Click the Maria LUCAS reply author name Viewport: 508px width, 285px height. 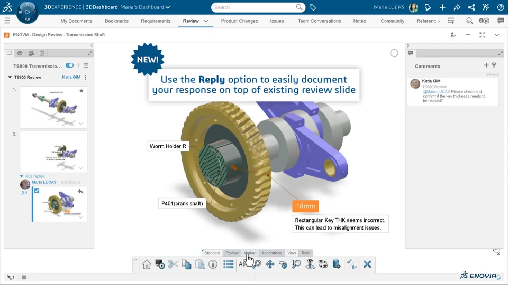click(44, 182)
